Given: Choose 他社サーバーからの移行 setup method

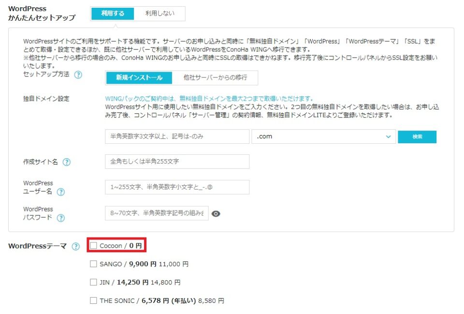Looking at the screenshot, I should click(215, 77).
